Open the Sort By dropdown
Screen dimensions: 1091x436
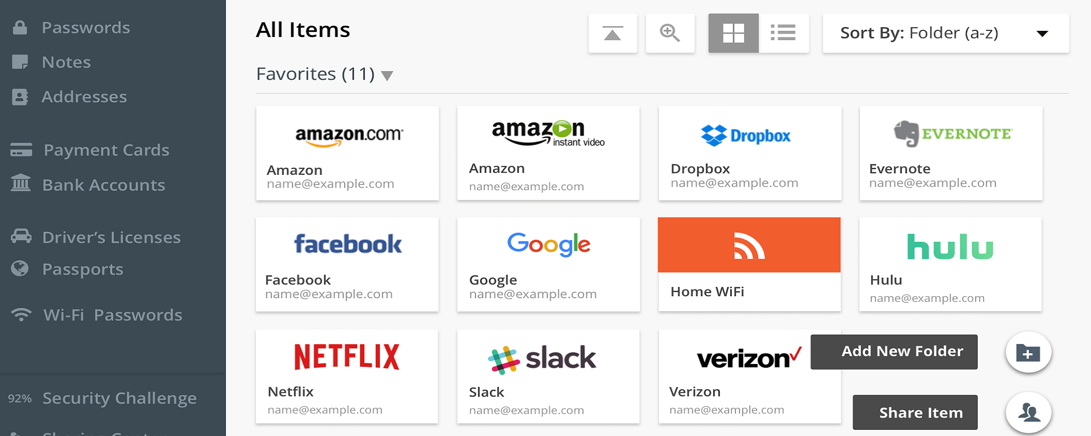click(945, 33)
